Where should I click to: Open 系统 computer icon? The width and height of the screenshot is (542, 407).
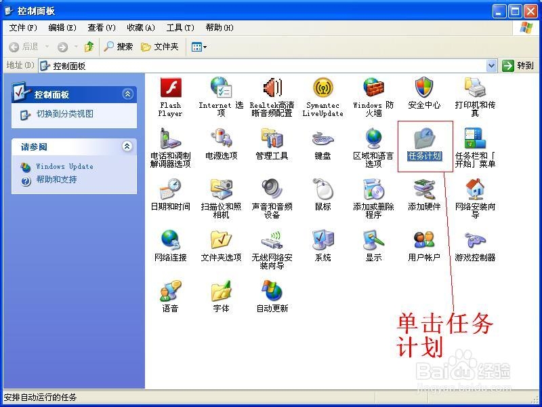[323, 240]
